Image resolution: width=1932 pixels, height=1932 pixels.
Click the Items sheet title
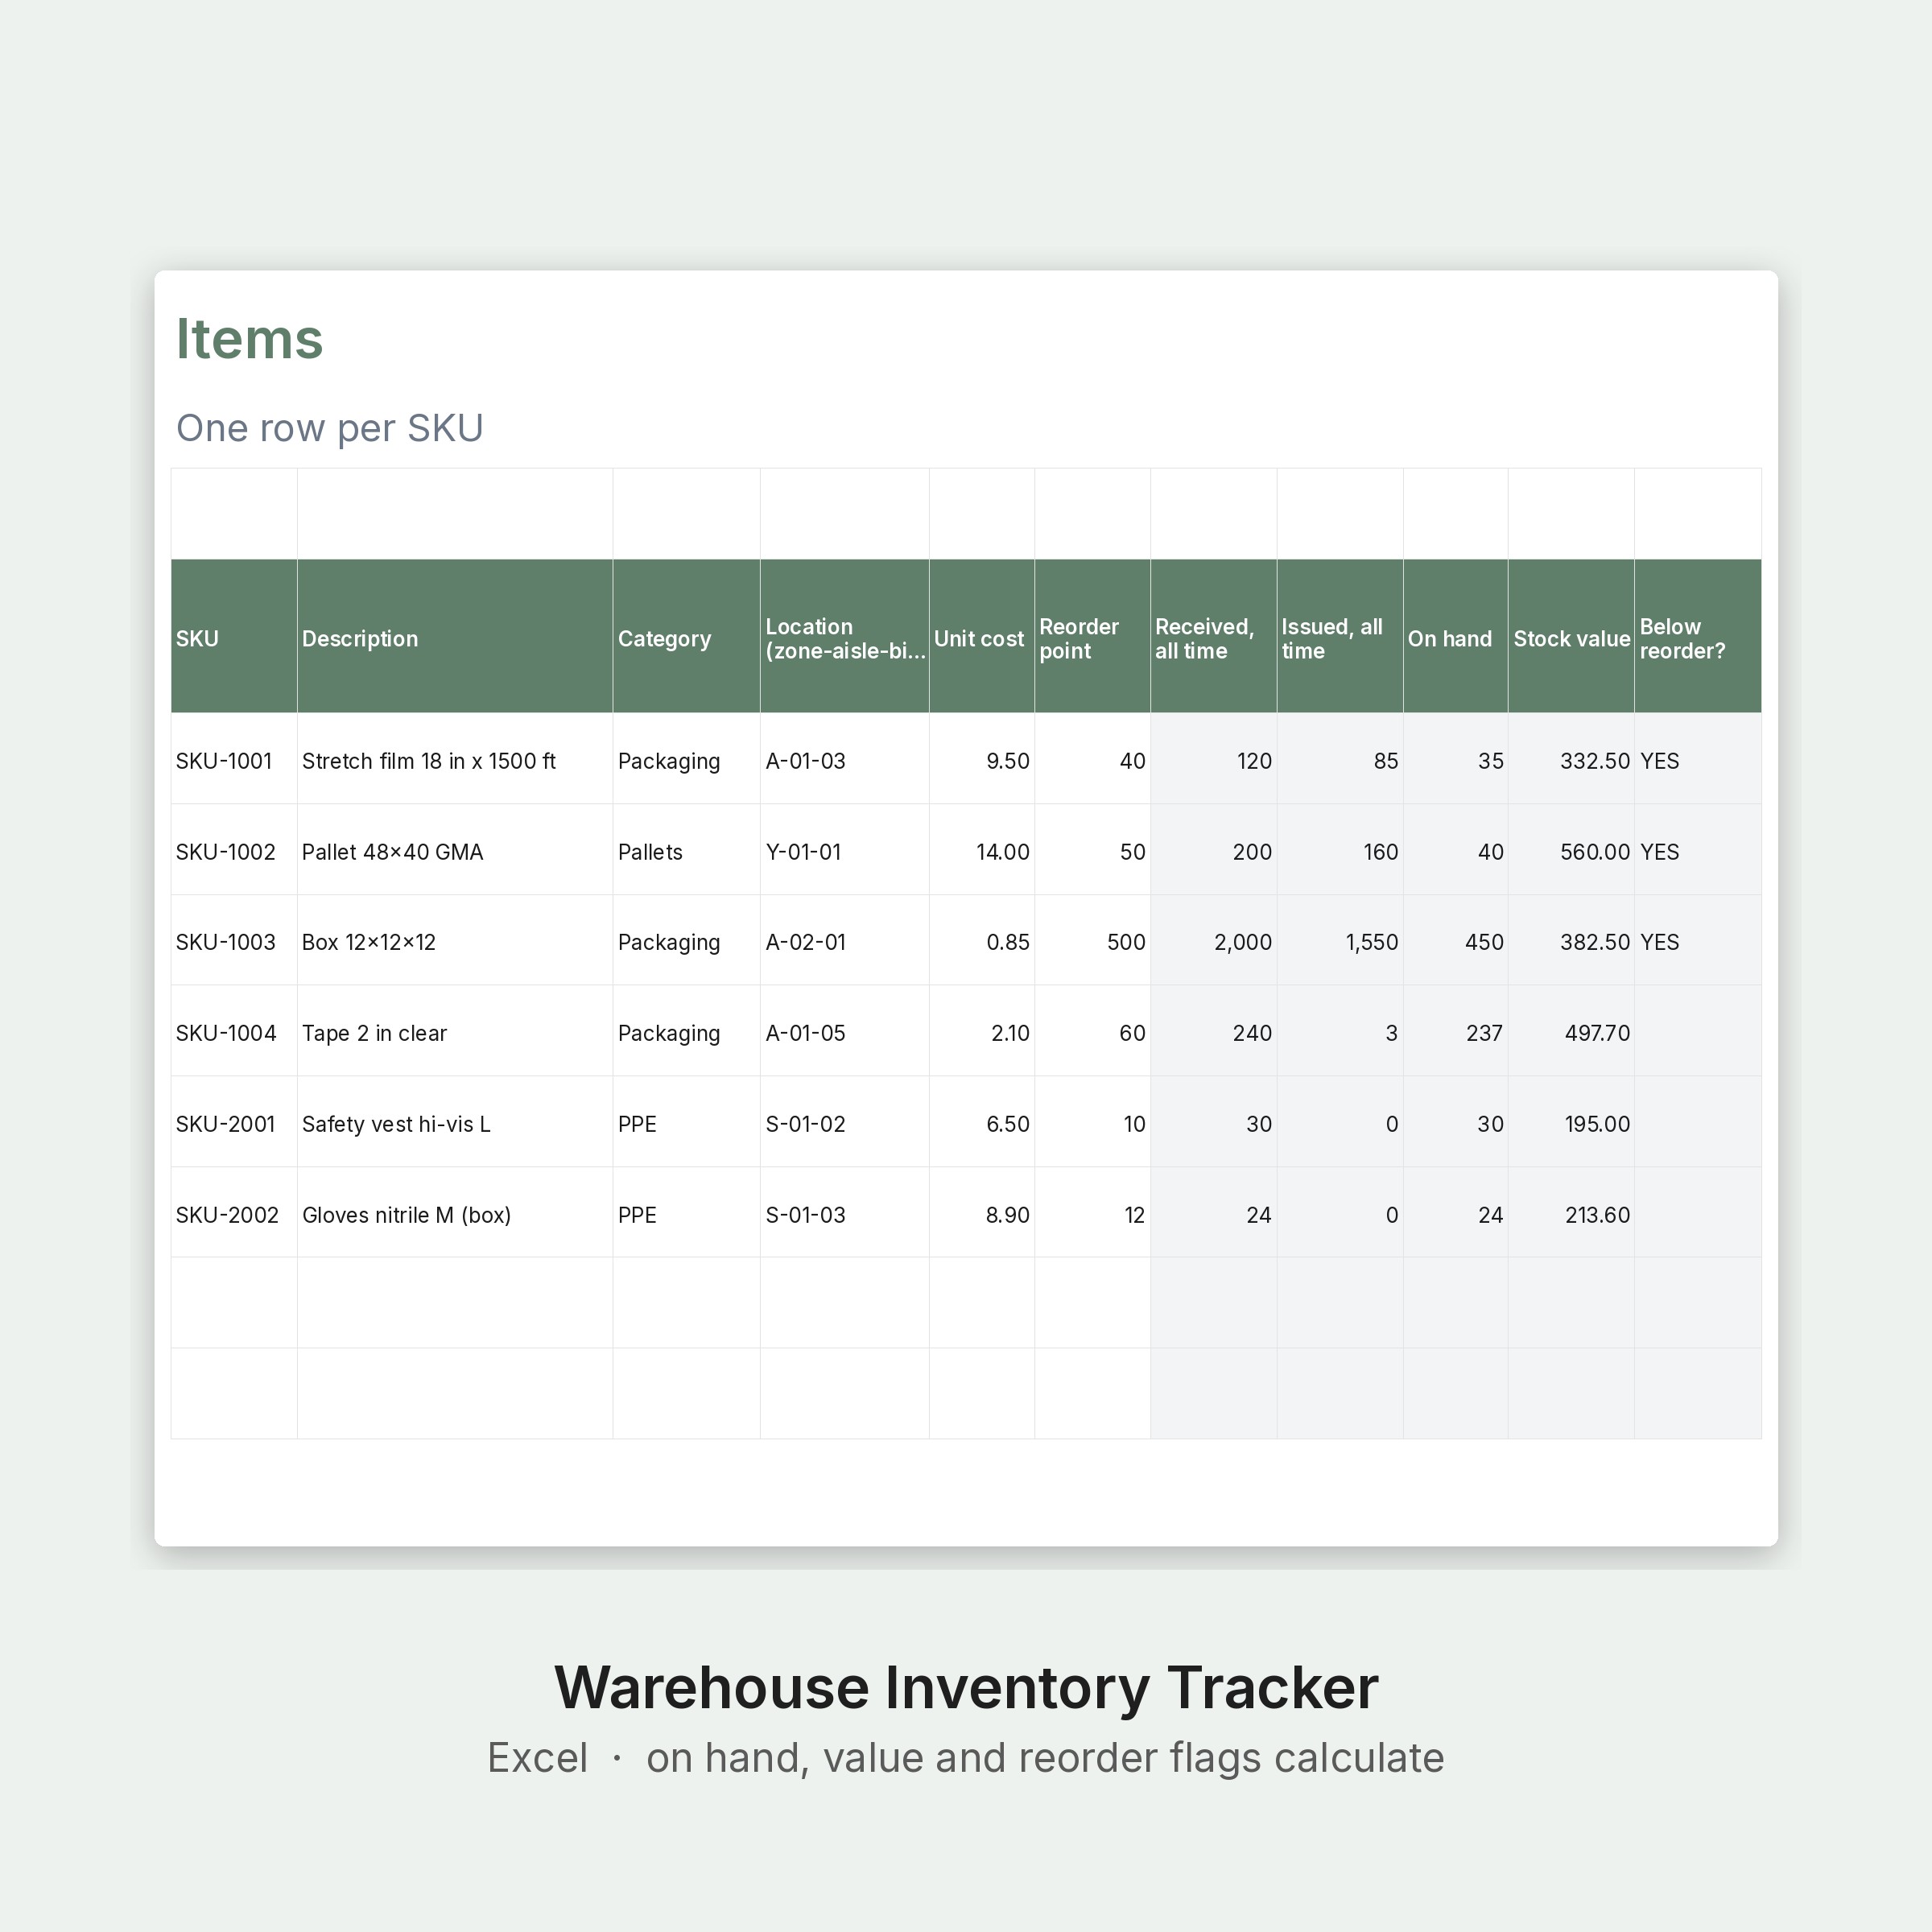250,338
